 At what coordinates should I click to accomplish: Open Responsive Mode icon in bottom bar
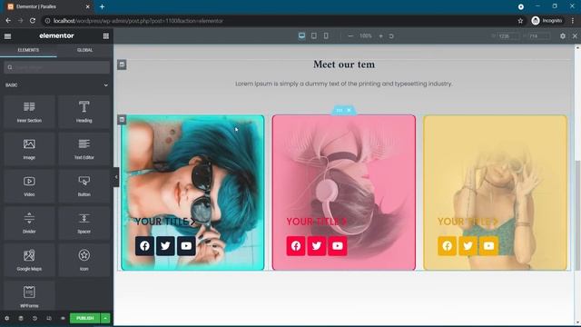tap(49, 318)
